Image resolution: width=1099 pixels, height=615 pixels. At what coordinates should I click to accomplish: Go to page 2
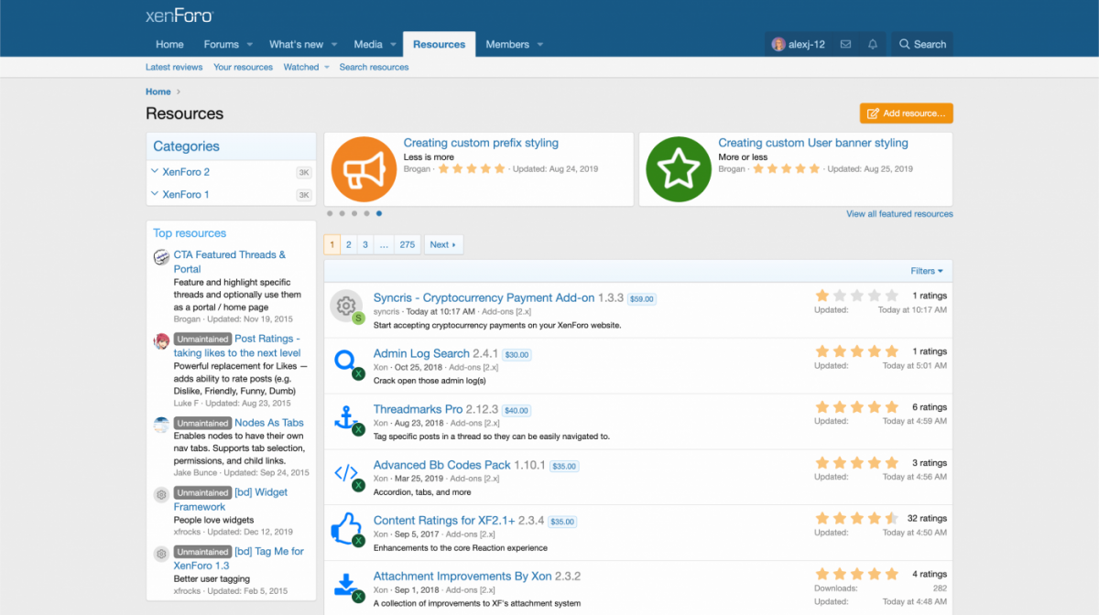click(348, 244)
